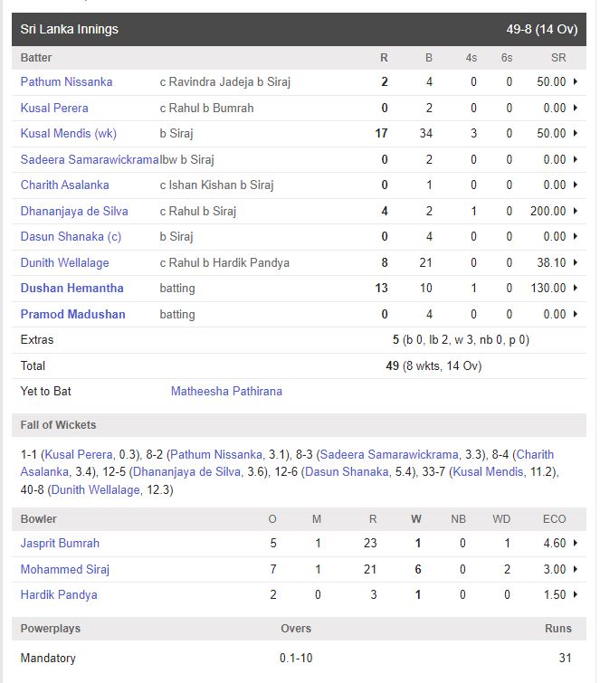Screen dimensions: 600x683
Task: Expand Pathum Nissanka row arrow
Action: coord(576,82)
